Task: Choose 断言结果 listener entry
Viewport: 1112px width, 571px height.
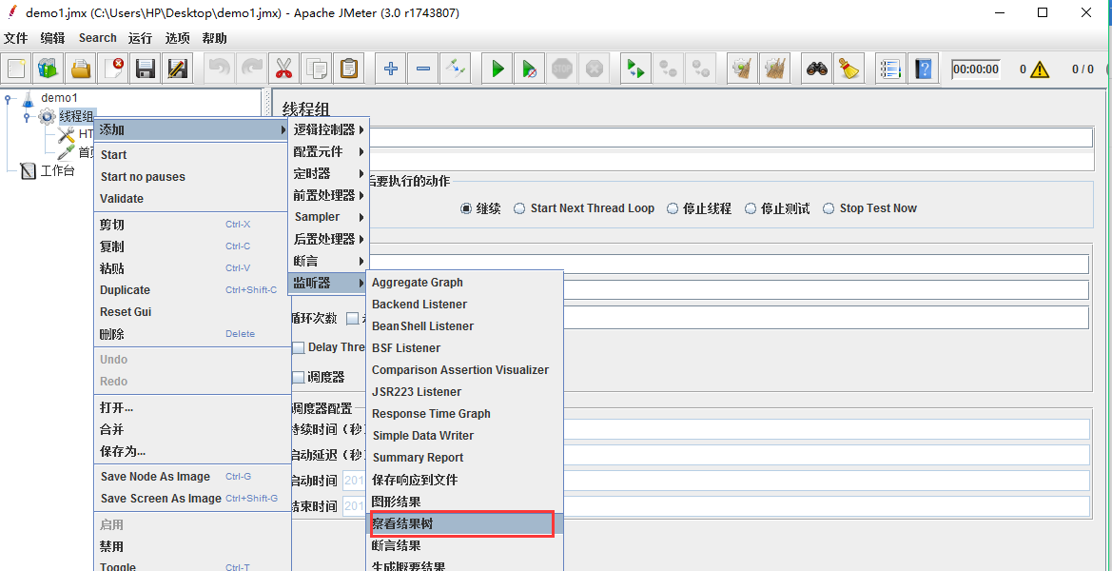Action: pos(464,545)
